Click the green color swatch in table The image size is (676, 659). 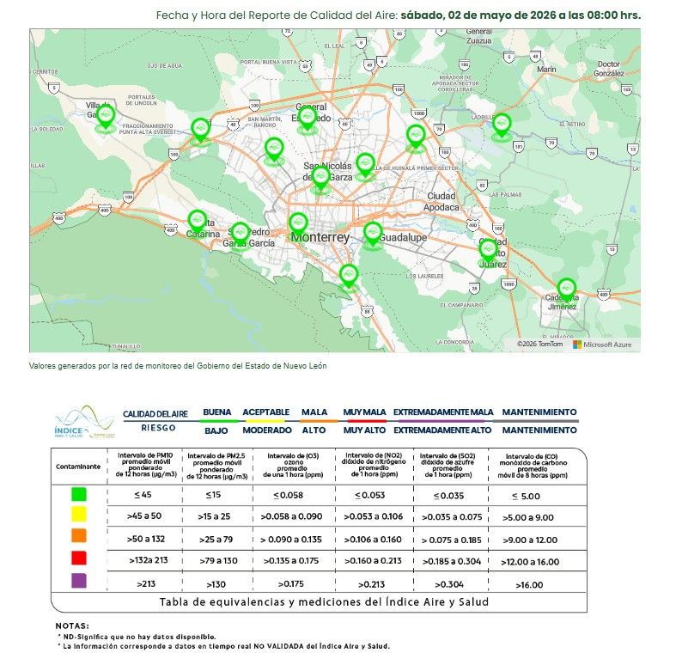click(x=79, y=494)
